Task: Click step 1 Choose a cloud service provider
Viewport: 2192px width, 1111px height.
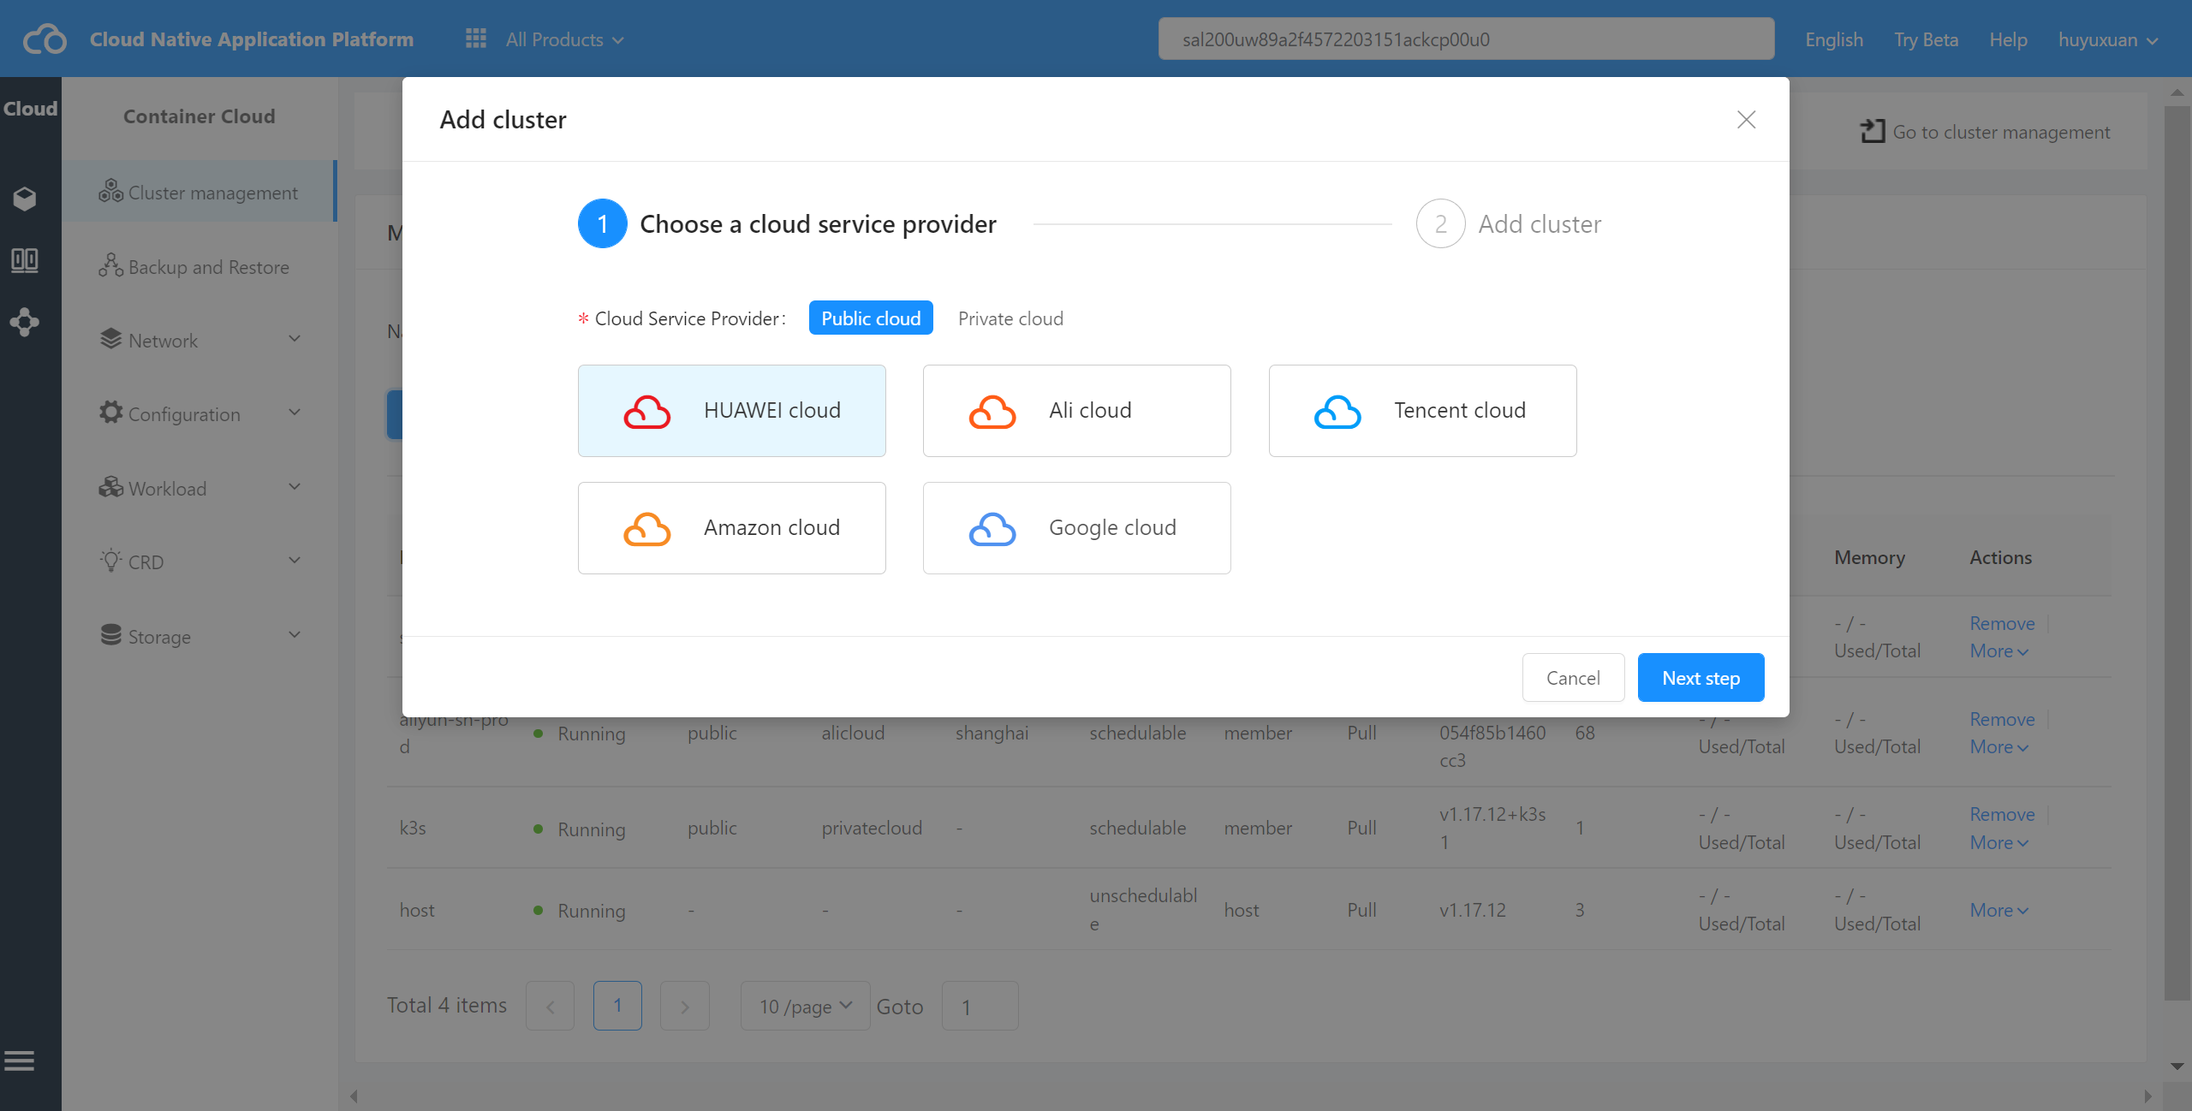Action: (x=788, y=223)
